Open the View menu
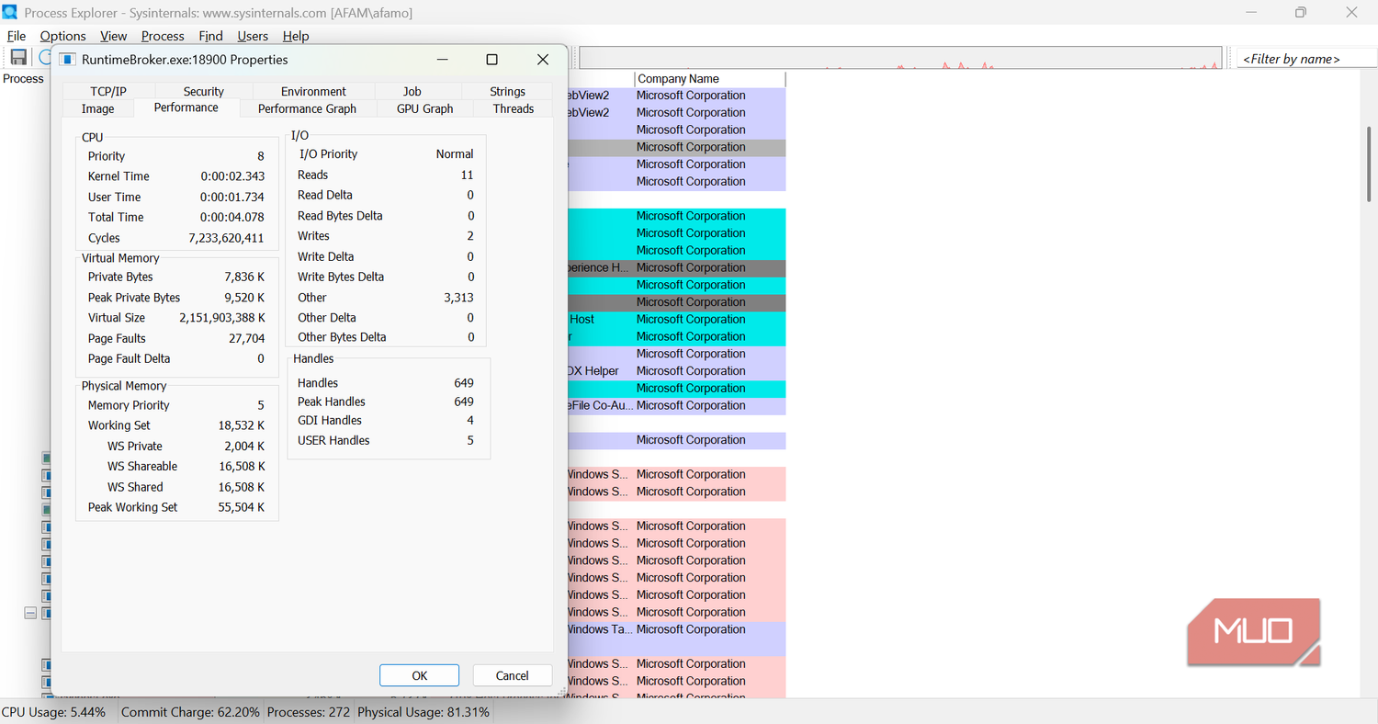 coord(114,36)
